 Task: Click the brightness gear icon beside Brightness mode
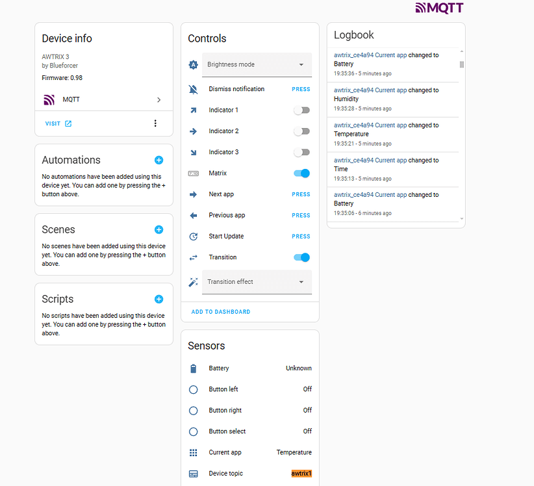(192, 64)
